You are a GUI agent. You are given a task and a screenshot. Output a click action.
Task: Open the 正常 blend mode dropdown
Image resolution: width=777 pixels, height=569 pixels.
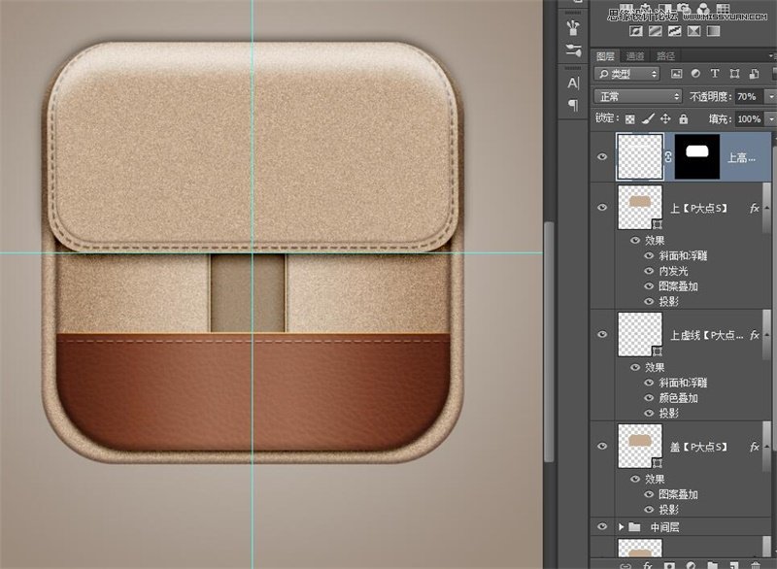[x=638, y=96]
